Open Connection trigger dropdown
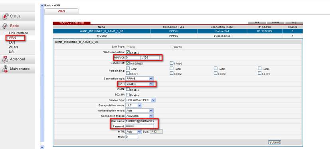The image size is (330, 149). [139, 116]
